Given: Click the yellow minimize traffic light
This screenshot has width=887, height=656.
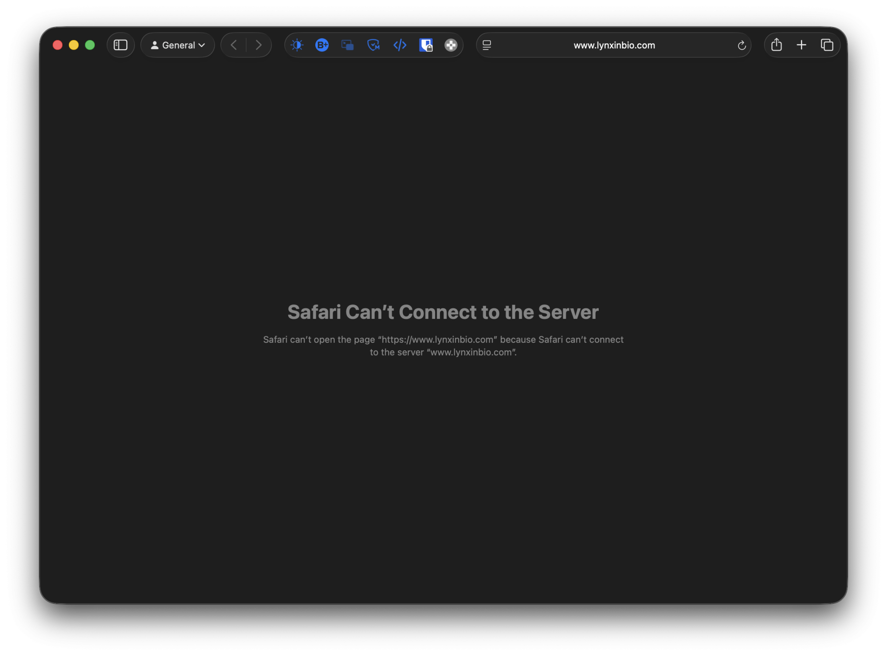Looking at the screenshot, I should [73, 45].
